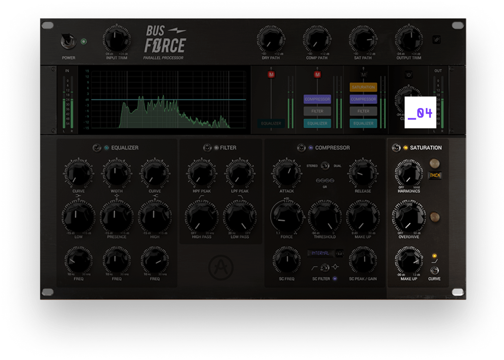Click the Filter section power knob icon
504x360 pixels.
click(x=206, y=148)
